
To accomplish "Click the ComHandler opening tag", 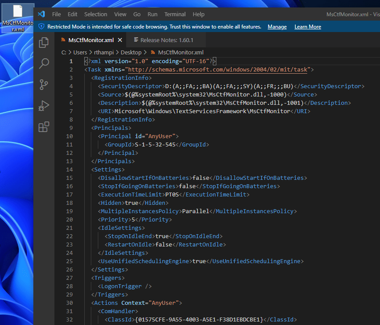I will coord(118,311).
